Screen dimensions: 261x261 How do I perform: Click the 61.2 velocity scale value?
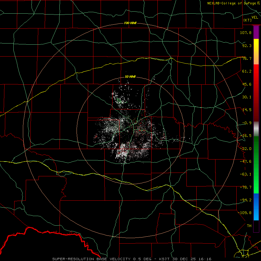point(247,71)
